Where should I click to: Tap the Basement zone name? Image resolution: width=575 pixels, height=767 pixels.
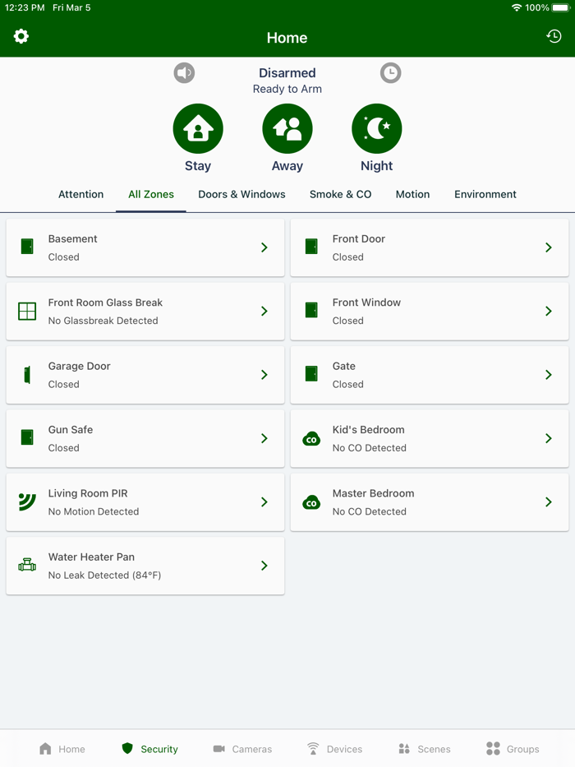pos(72,238)
